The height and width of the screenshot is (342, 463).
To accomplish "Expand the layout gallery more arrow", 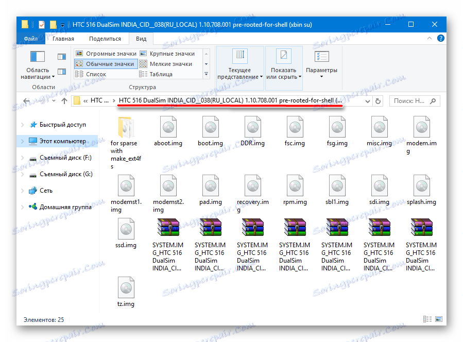I will coord(207,74).
